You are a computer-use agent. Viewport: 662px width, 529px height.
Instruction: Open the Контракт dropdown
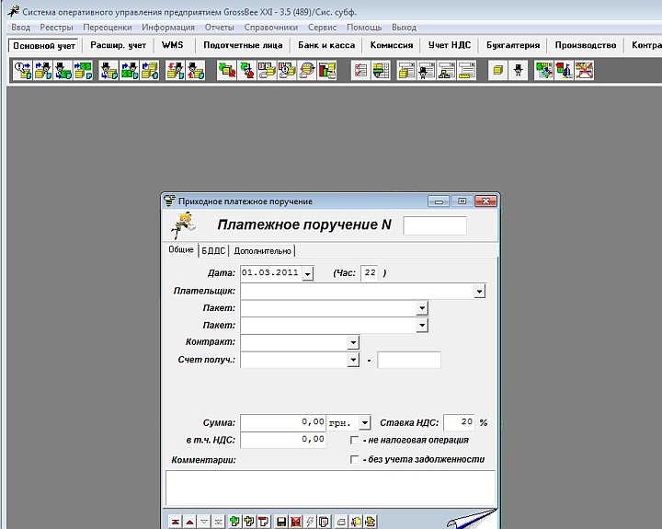[x=353, y=342]
